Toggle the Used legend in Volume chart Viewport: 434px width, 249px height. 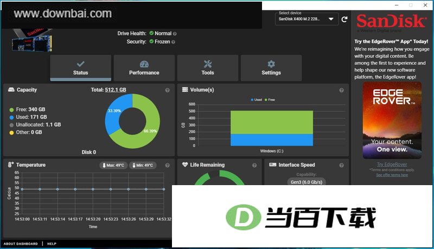coord(256,100)
